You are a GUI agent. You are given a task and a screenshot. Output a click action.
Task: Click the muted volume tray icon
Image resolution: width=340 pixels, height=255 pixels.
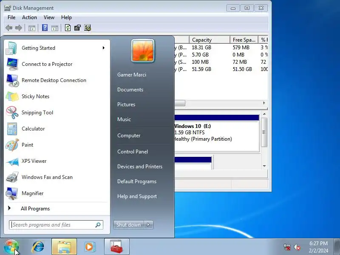[297, 247]
